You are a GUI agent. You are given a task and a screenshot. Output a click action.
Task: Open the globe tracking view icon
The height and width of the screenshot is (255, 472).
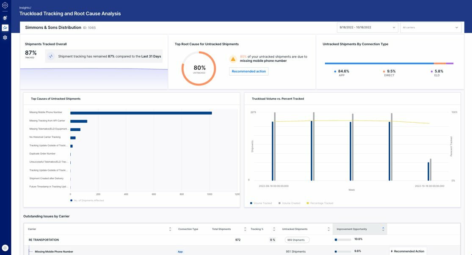tap(5, 18)
